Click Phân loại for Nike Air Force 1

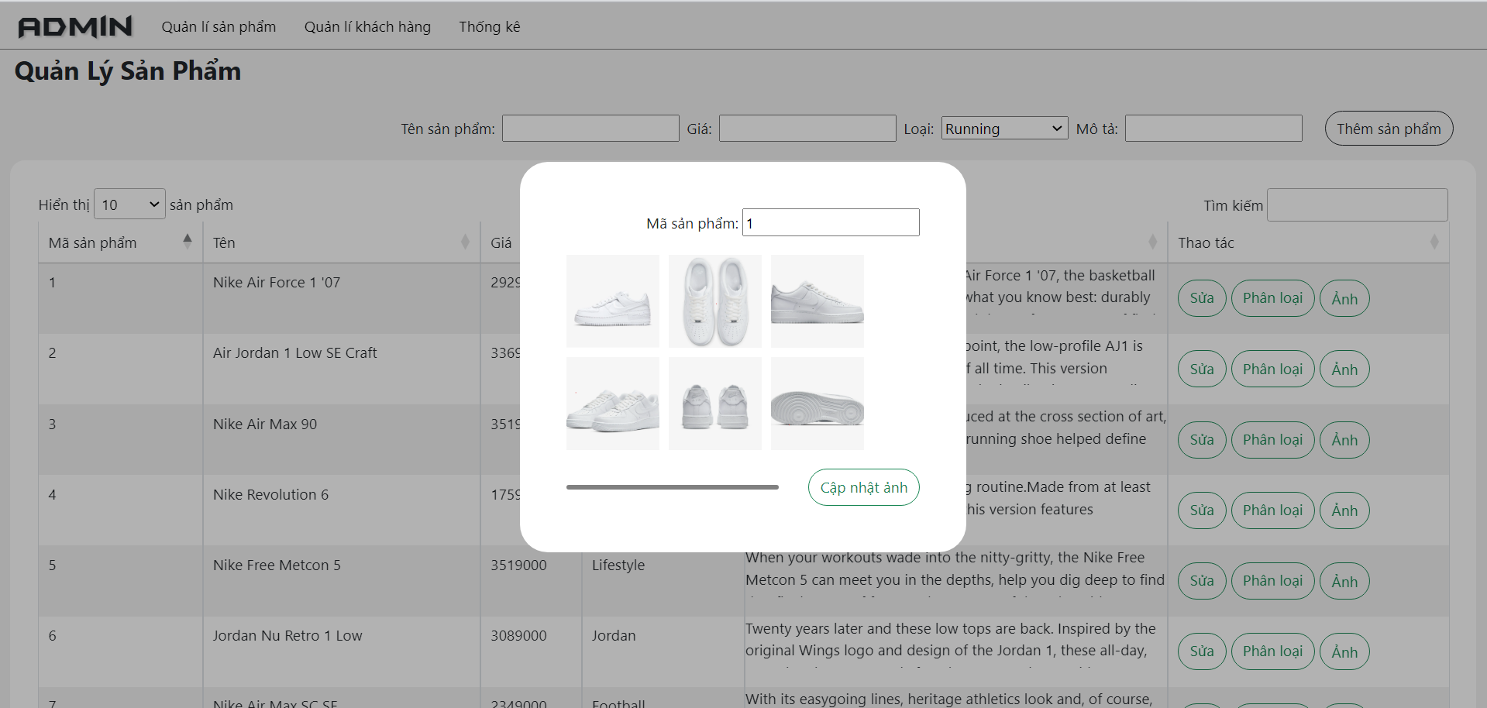(1272, 298)
